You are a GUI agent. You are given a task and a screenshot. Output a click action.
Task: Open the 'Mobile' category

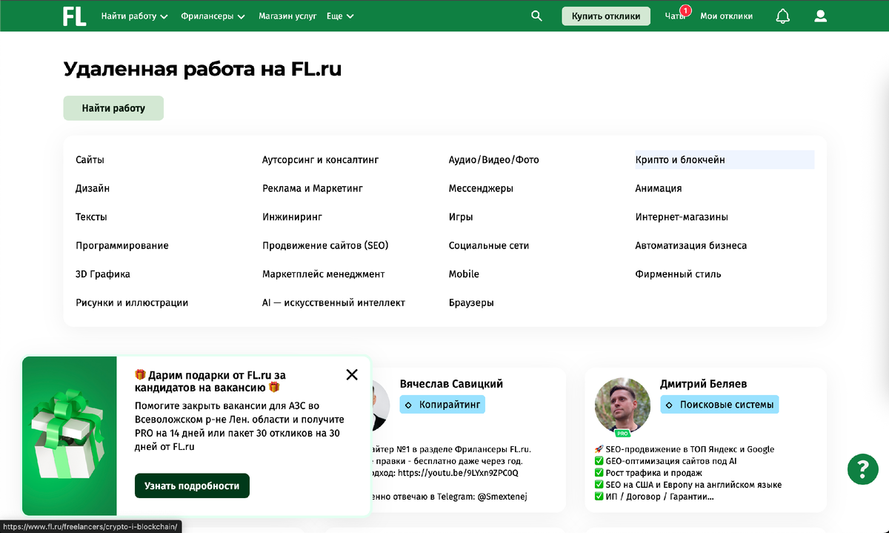tap(464, 274)
